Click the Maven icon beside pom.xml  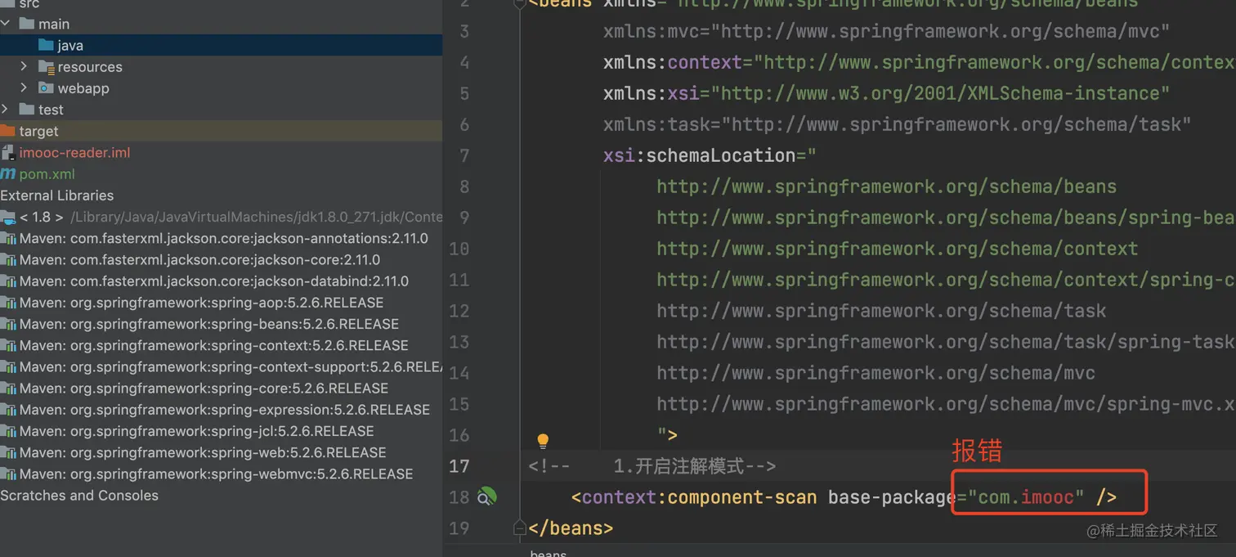tap(7, 173)
